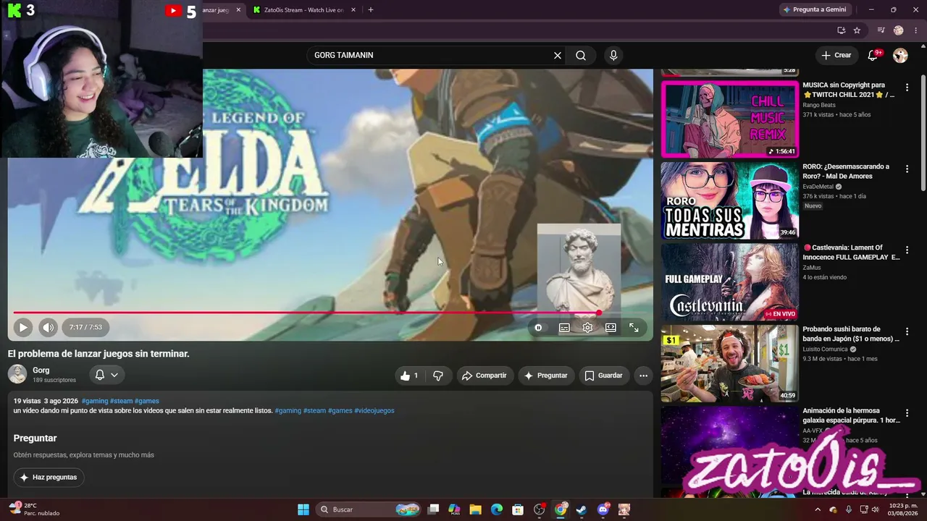The image size is (927, 521).
Task: Open File Explorer from the taskbar
Action: (x=475, y=509)
